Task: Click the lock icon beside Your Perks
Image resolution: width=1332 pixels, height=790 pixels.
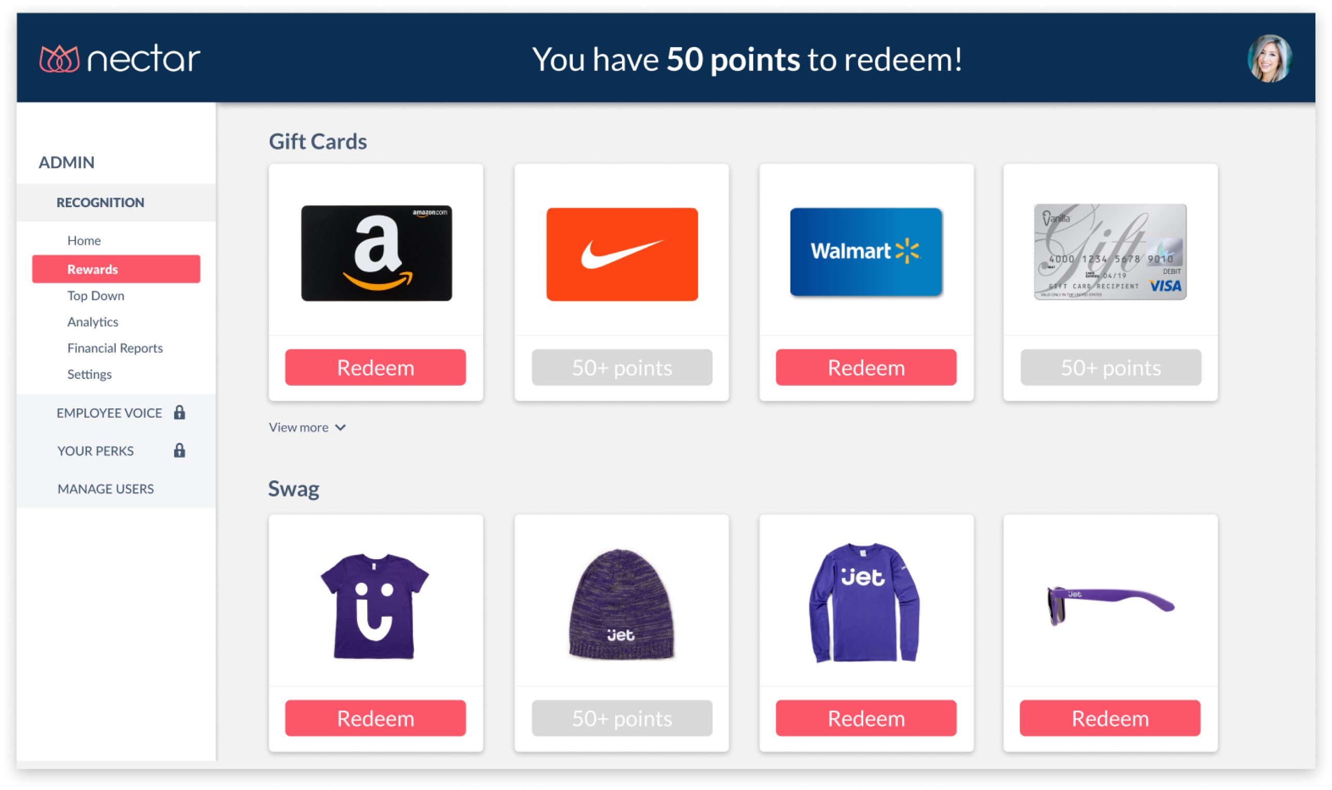Action: coord(179,451)
